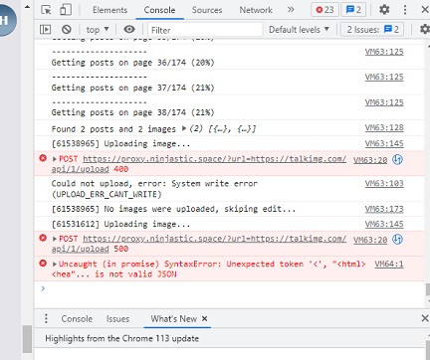This screenshot has height=360, width=430.
Task: Close the What's New tab
Action: point(205,318)
